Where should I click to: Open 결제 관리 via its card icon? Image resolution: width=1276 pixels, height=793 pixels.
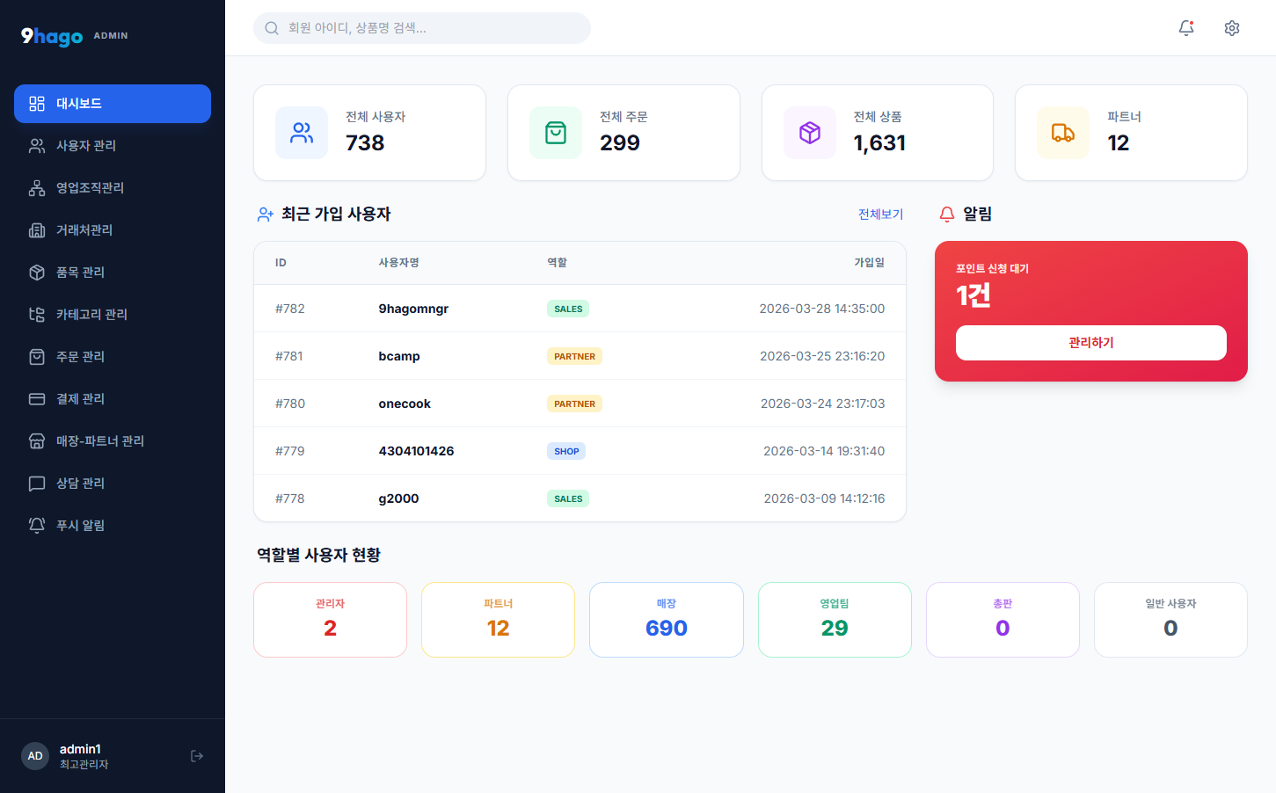(36, 399)
